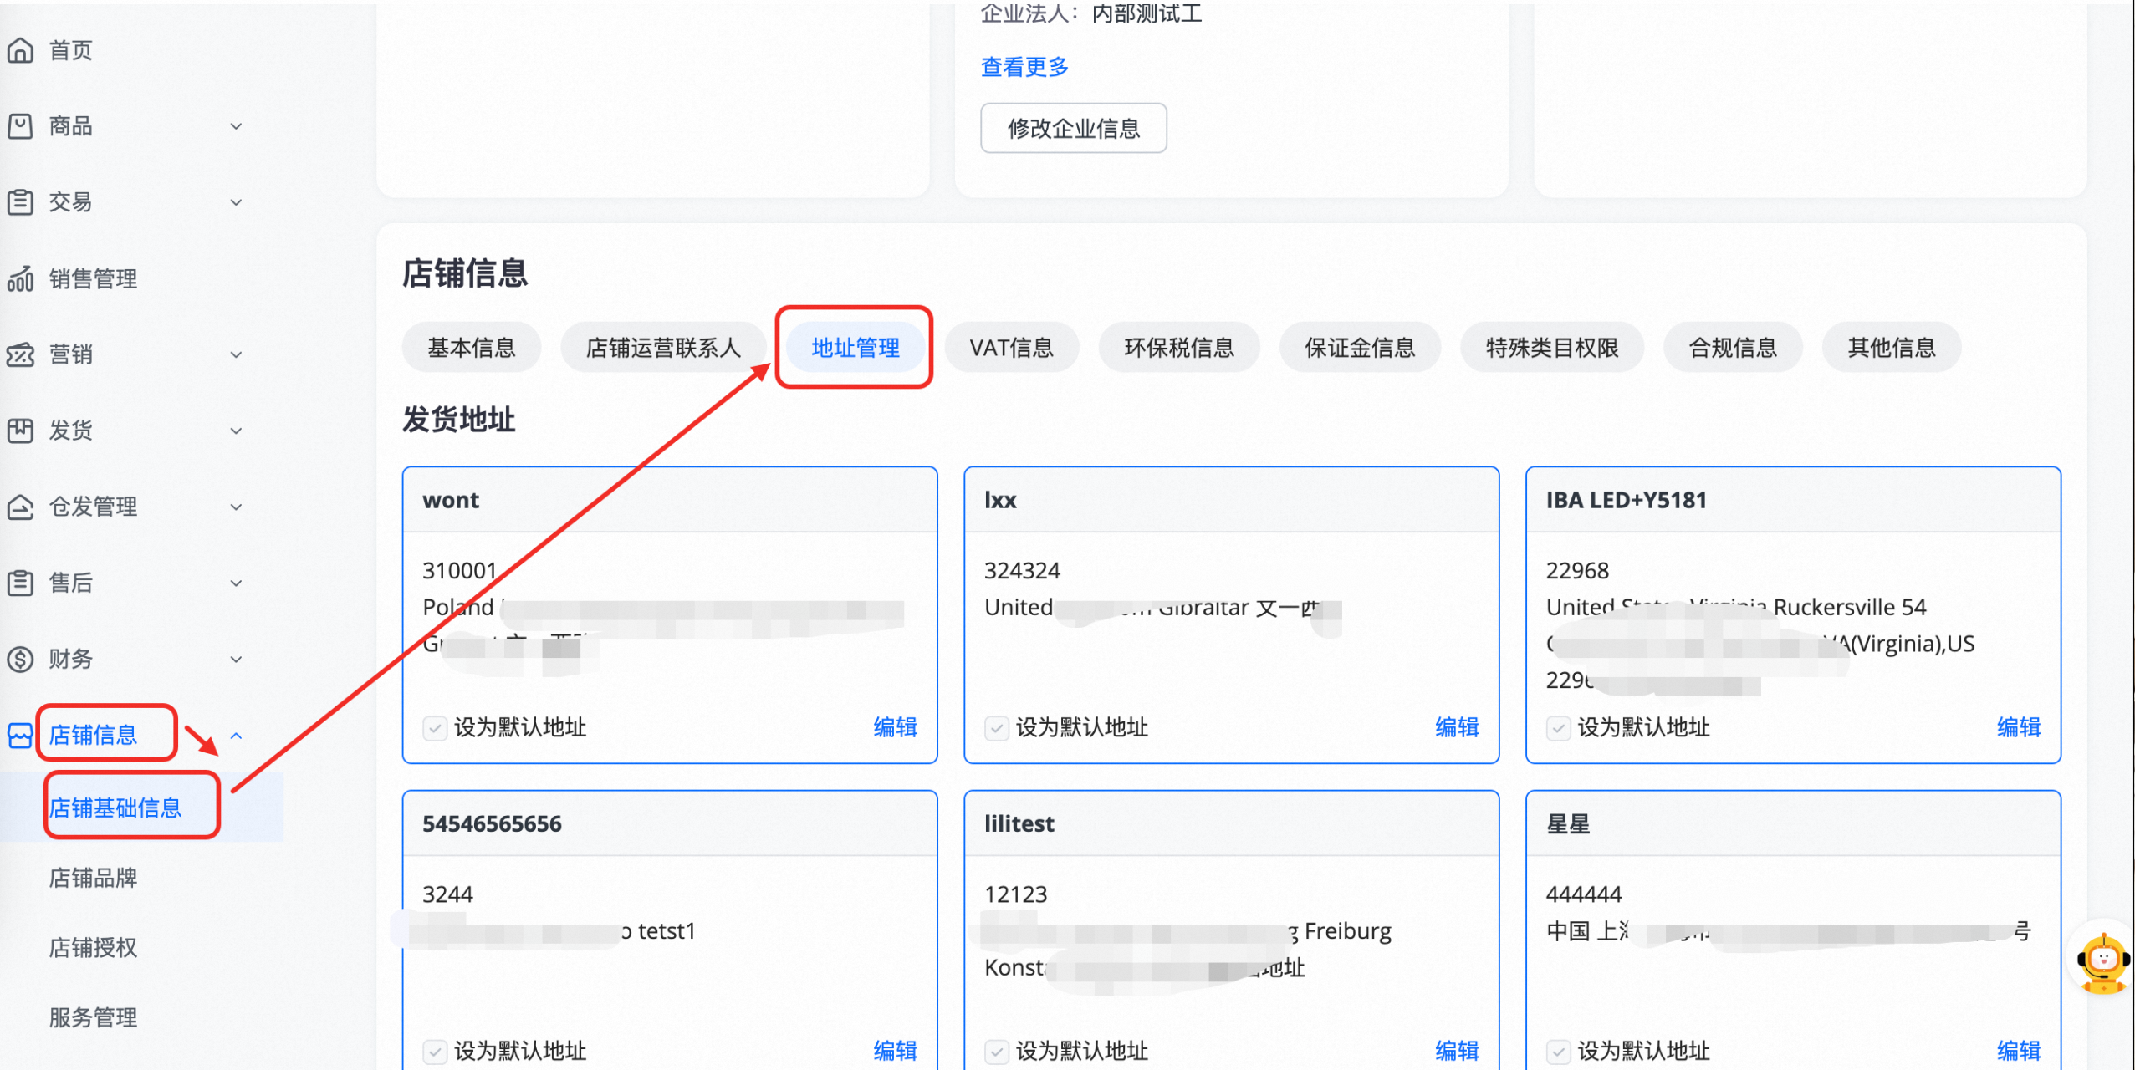The width and height of the screenshot is (2135, 1070).
Task: Select the 商品 products icon
Action: pyautogui.click(x=20, y=125)
